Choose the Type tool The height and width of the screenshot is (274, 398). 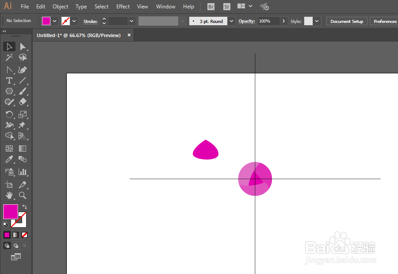point(9,81)
